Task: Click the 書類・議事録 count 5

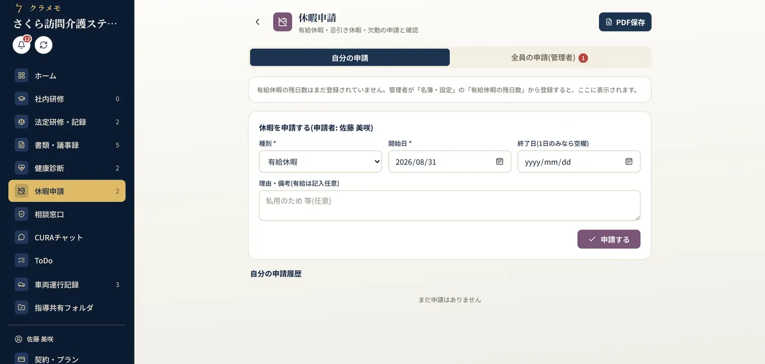Action: tap(117, 145)
